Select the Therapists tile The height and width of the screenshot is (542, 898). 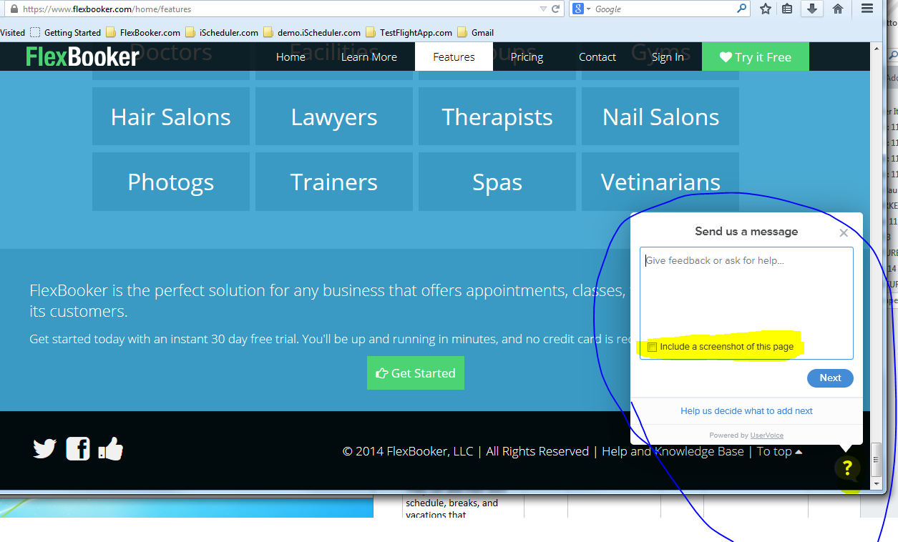(497, 117)
